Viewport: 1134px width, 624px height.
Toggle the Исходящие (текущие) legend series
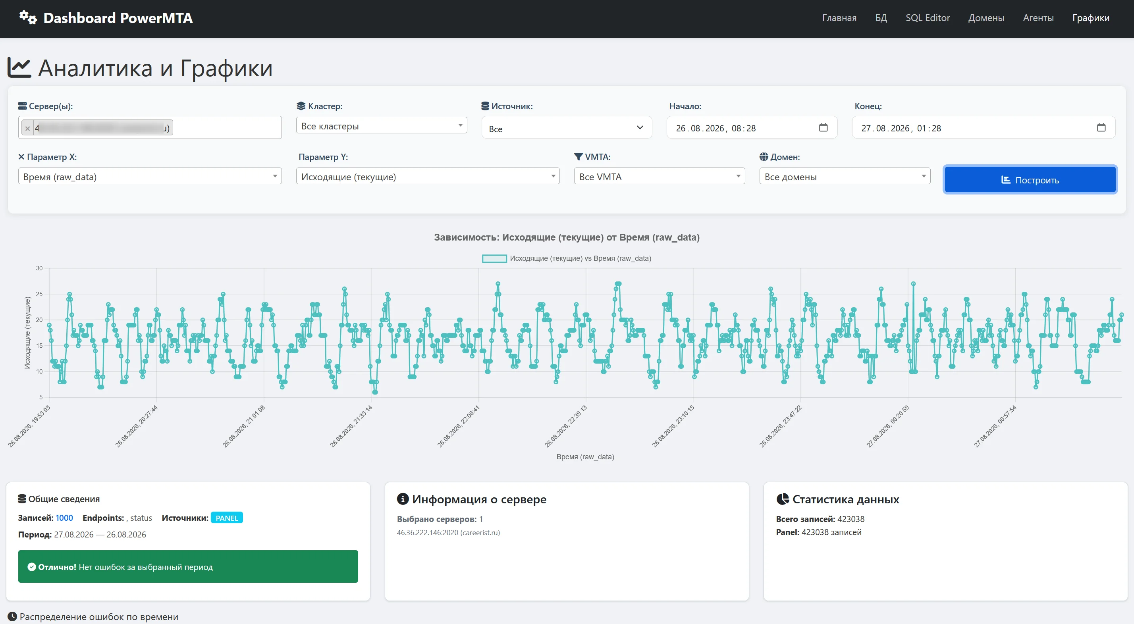[x=566, y=258]
